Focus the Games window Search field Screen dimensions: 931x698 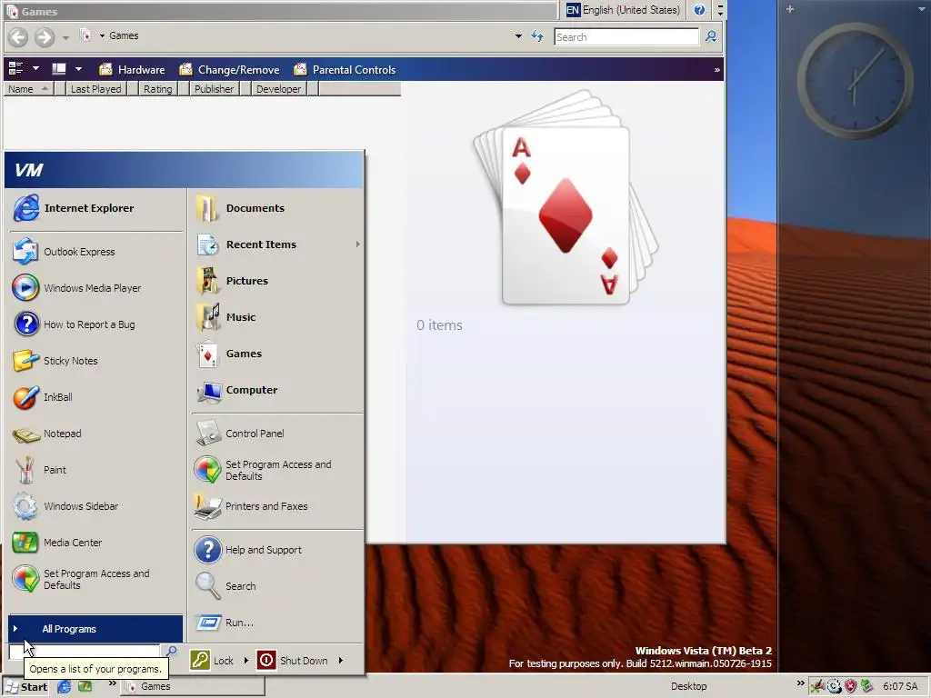626,36
